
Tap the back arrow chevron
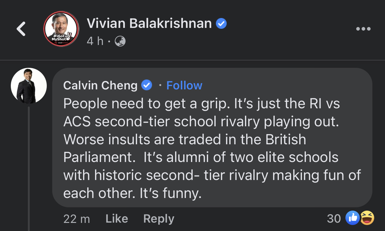[21, 29]
